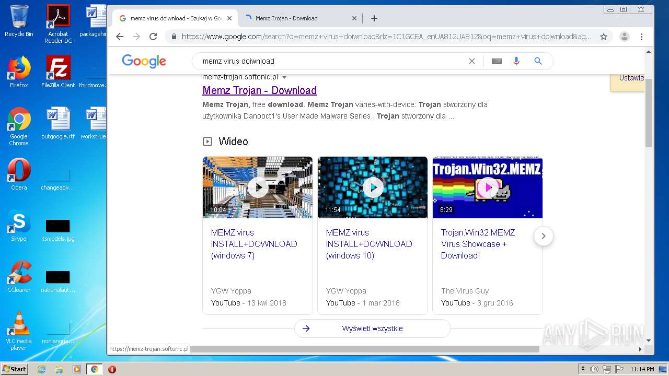Open Skype desktop shortcut
Screen dimensions: 669x376
pos(19,226)
